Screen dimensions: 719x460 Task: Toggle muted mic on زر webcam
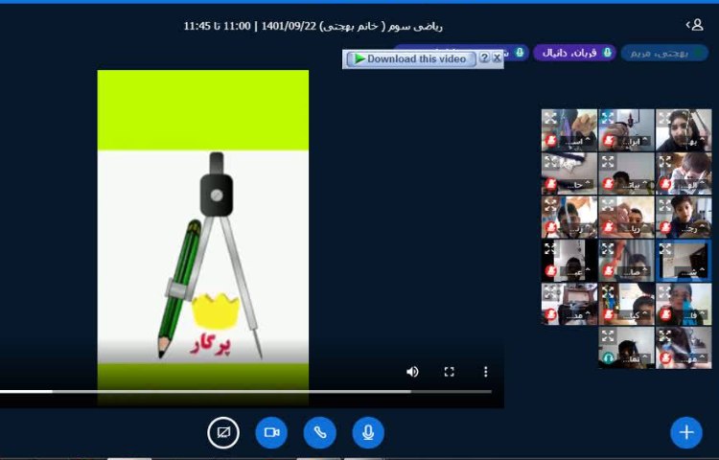pos(551,228)
